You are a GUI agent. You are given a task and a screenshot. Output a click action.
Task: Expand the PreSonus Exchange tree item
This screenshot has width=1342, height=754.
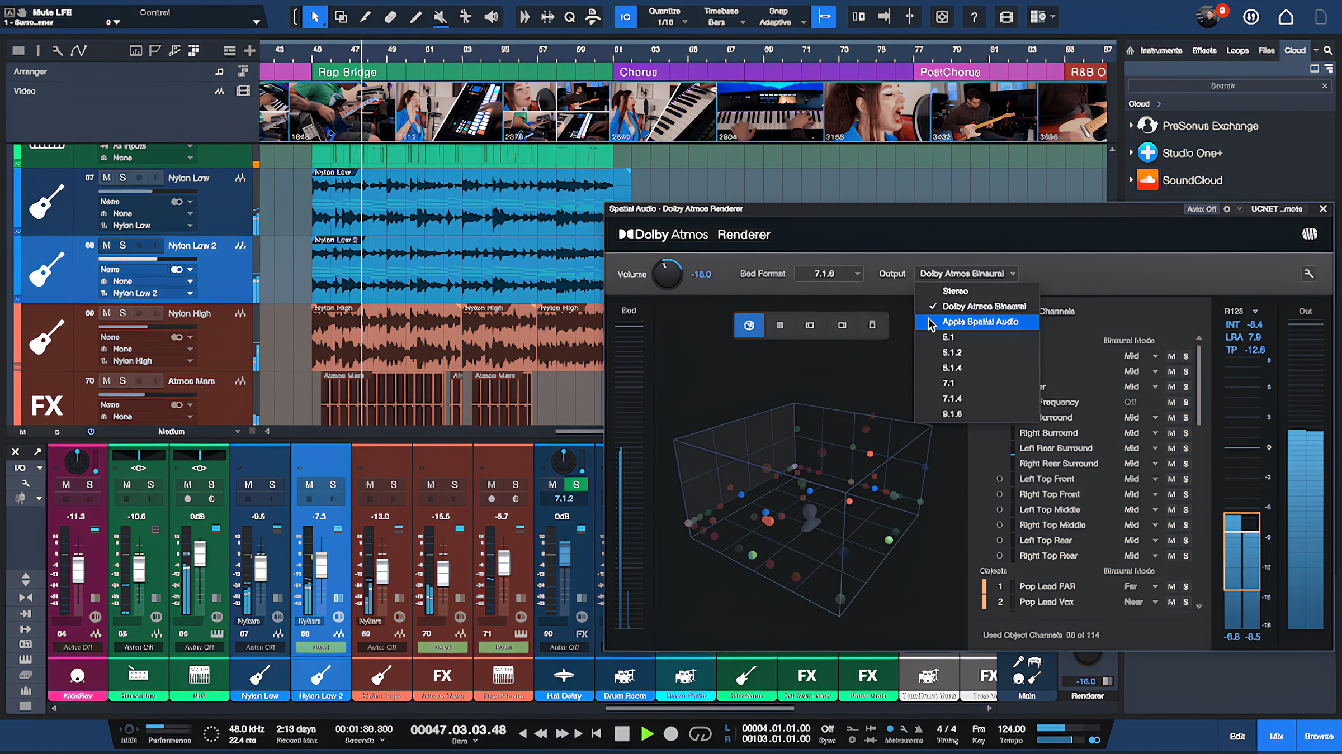pos(1131,126)
